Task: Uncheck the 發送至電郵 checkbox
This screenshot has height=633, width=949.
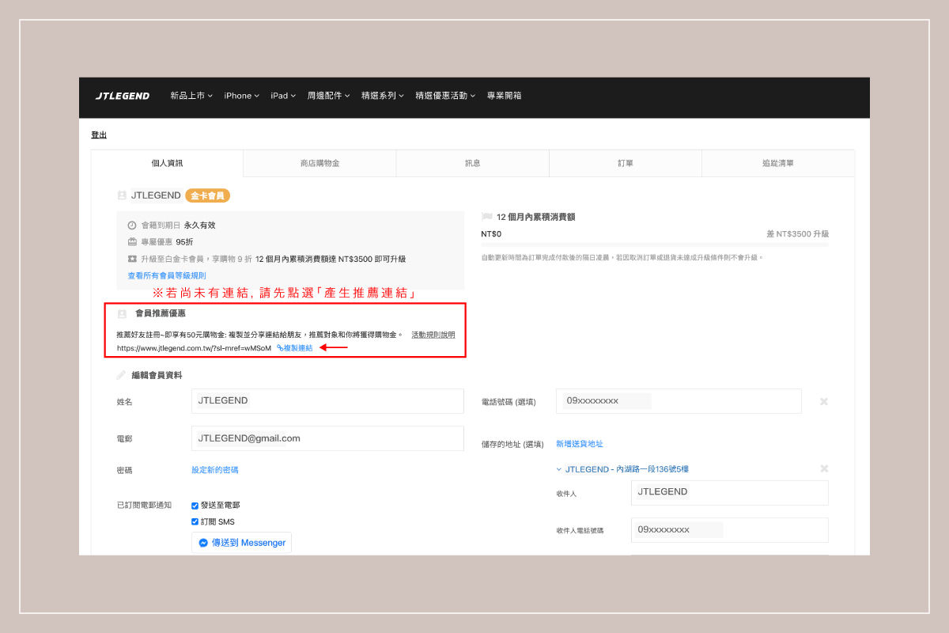Action: coord(195,505)
